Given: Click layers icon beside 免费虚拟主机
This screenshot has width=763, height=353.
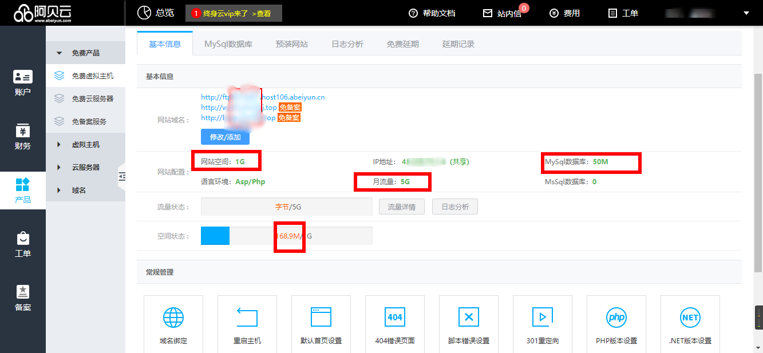Looking at the screenshot, I should tap(59, 76).
